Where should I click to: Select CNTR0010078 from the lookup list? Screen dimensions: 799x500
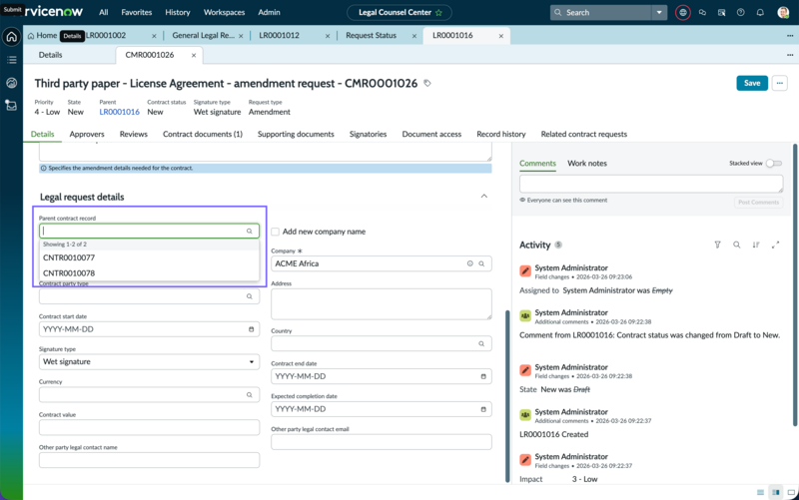(149, 272)
